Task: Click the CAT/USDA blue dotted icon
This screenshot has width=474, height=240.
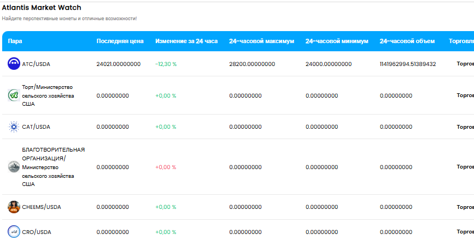Action: [x=14, y=127]
